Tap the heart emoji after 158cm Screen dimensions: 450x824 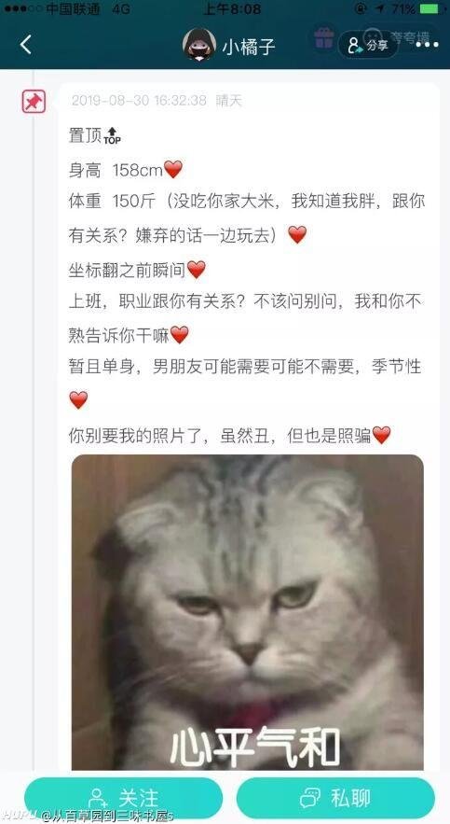pyautogui.click(x=173, y=169)
